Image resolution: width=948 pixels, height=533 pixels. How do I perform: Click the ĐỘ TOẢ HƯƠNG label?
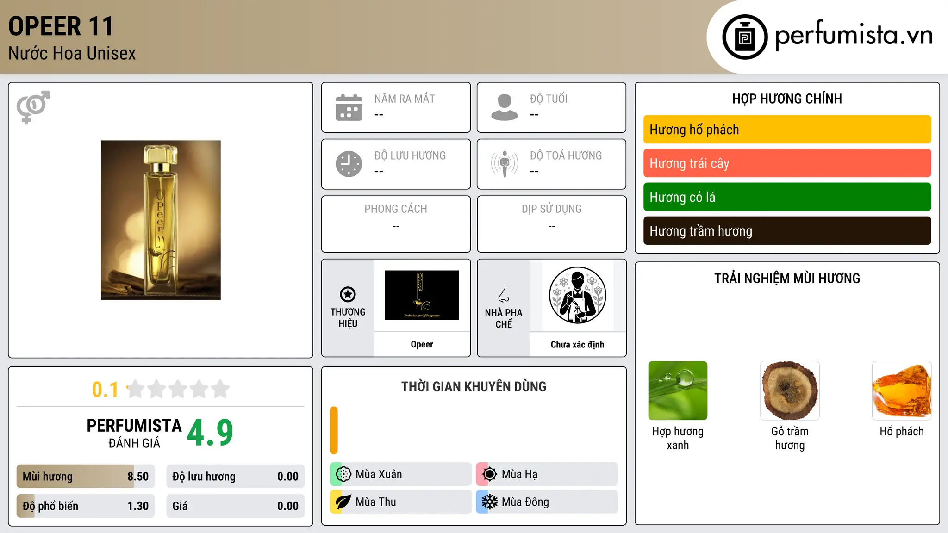[566, 155]
